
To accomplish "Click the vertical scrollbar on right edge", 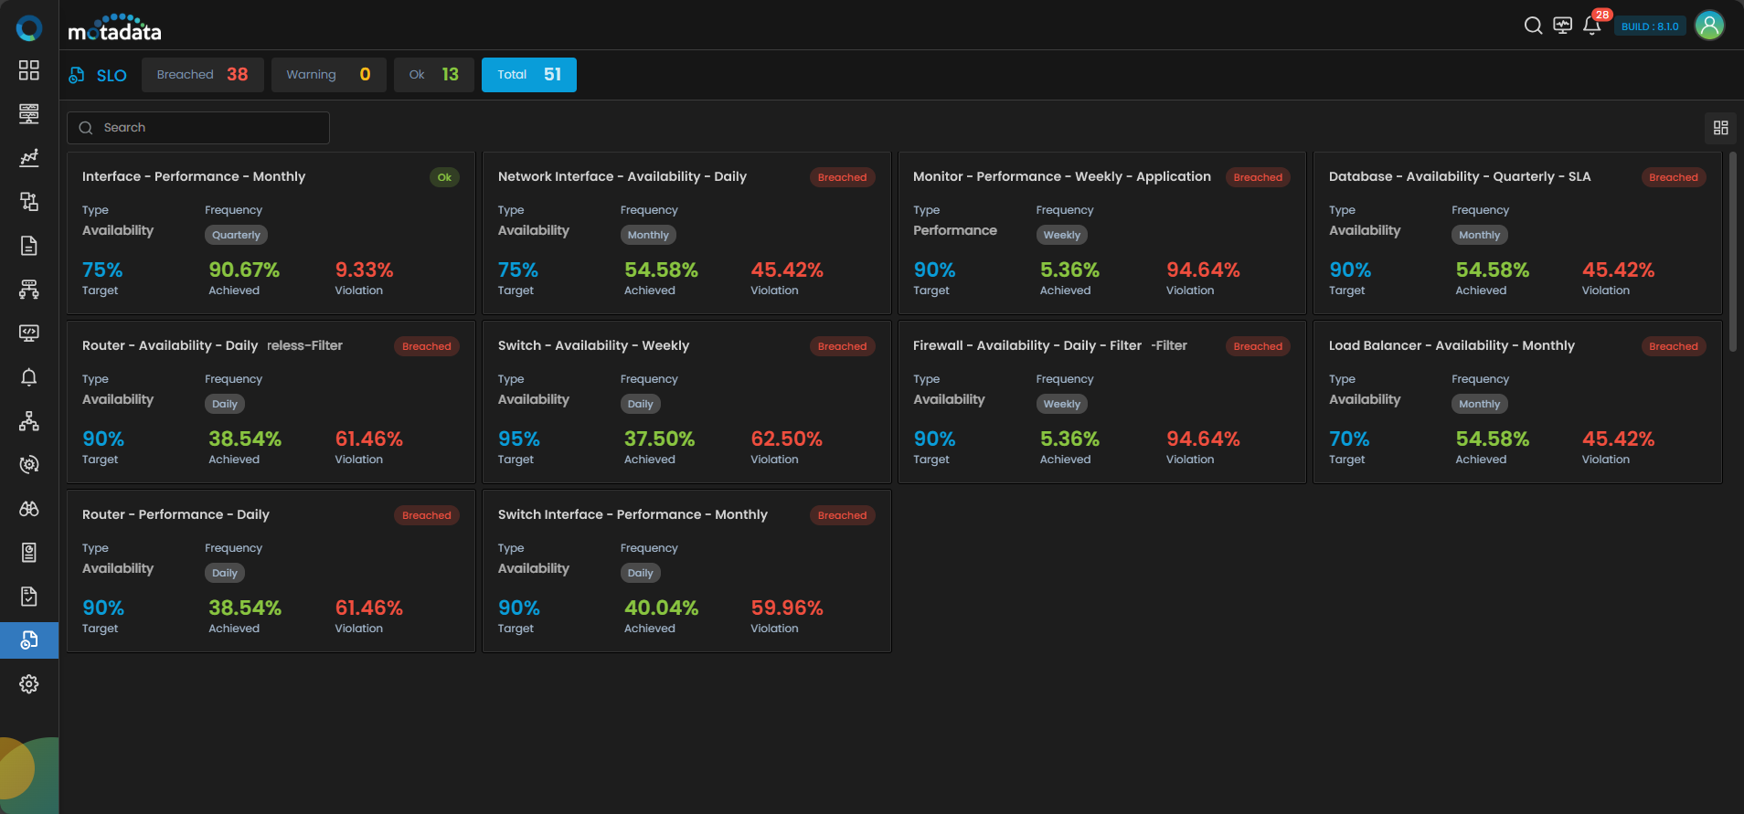I will coord(1732,251).
